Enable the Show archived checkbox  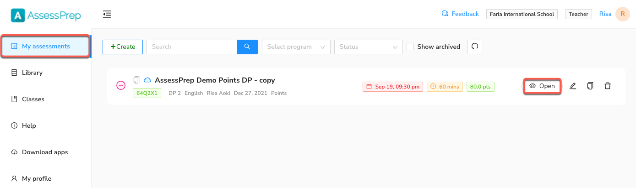click(411, 47)
